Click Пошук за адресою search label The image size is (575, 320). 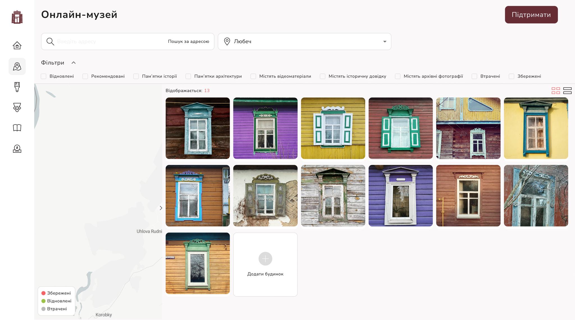coord(188,41)
